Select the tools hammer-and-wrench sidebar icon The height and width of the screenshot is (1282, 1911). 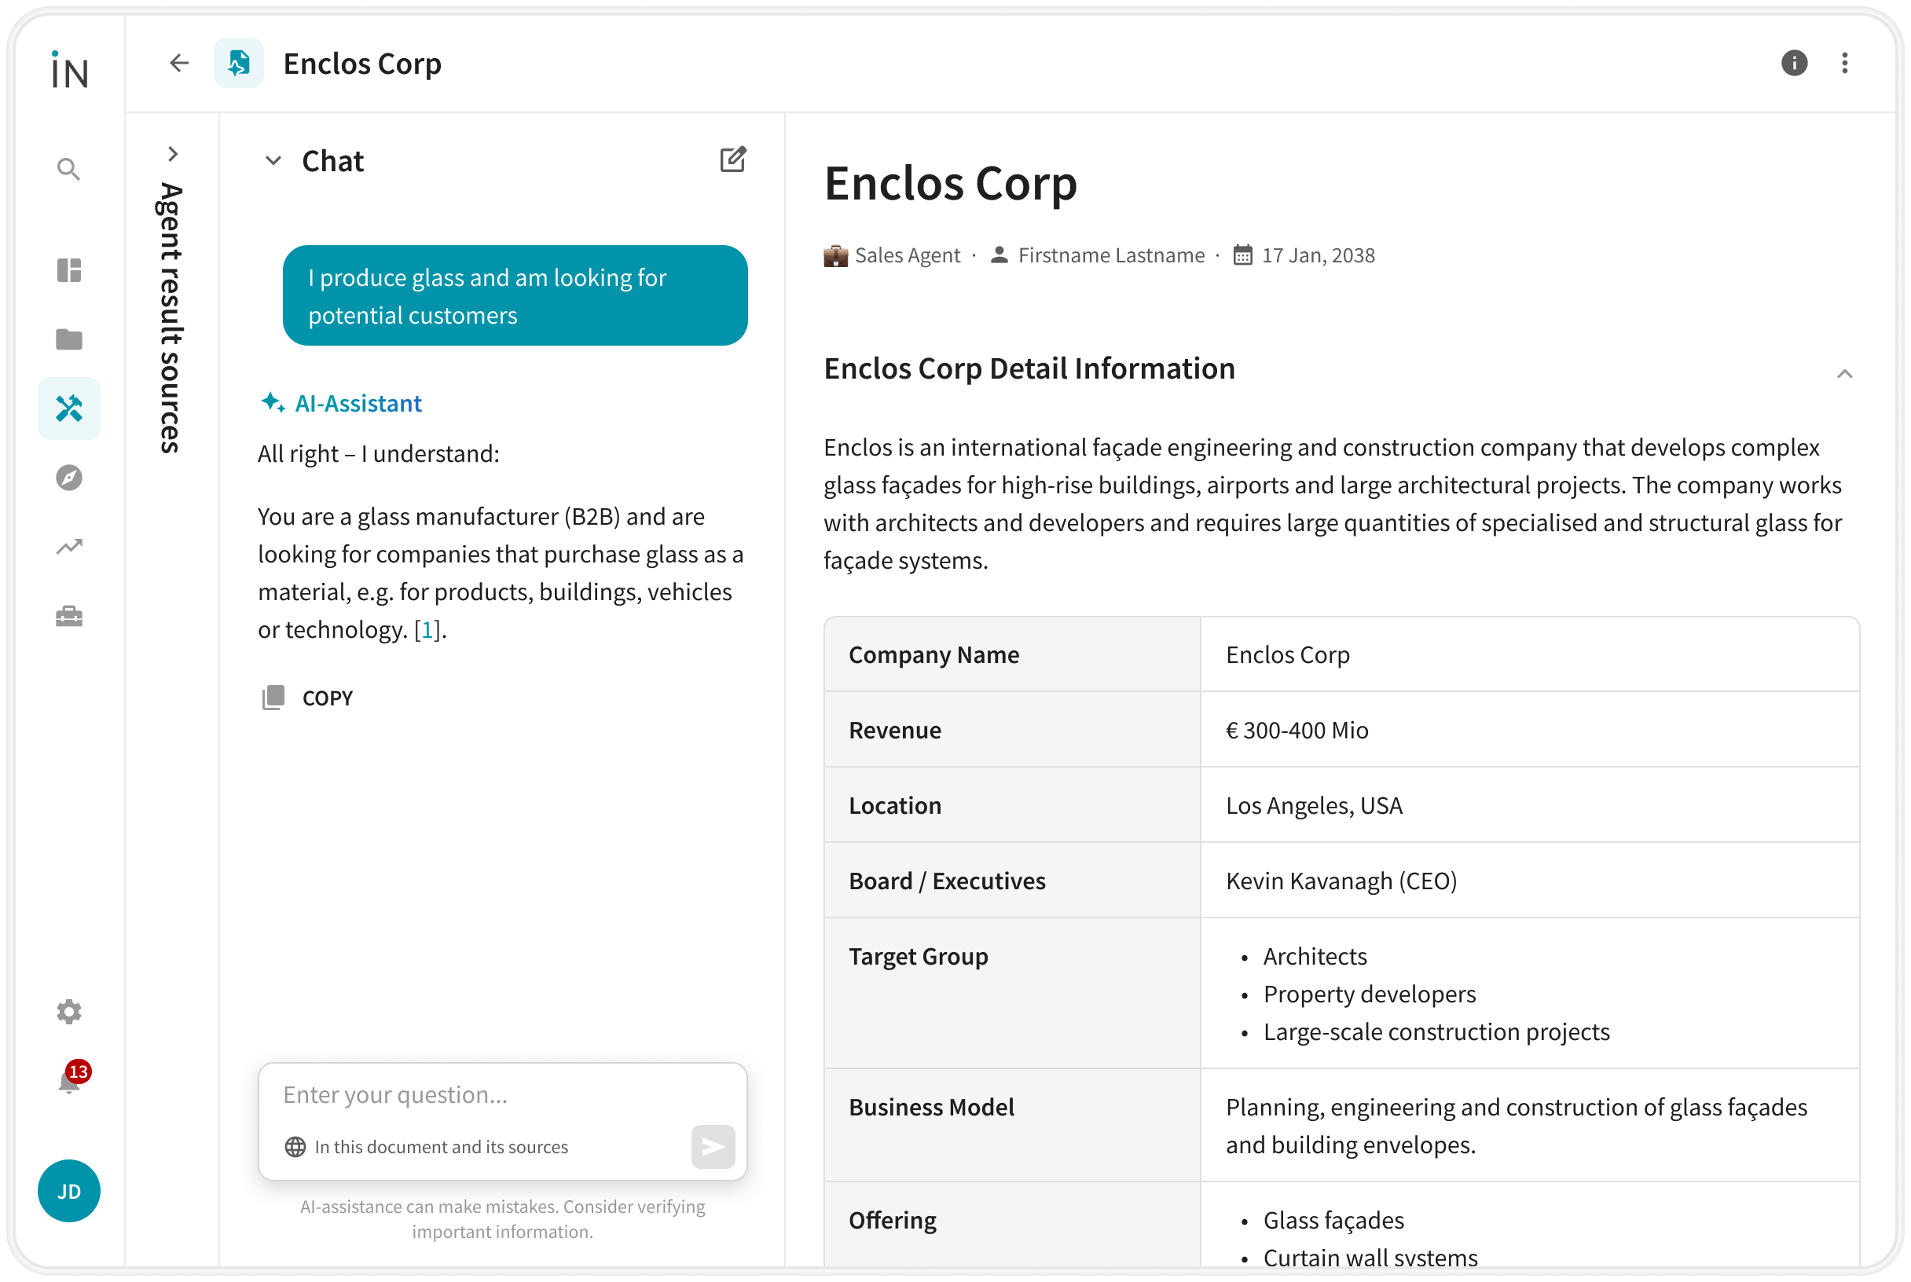click(x=68, y=408)
